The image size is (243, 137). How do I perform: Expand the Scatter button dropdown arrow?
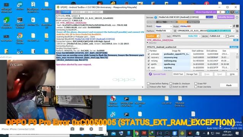point(158,36)
